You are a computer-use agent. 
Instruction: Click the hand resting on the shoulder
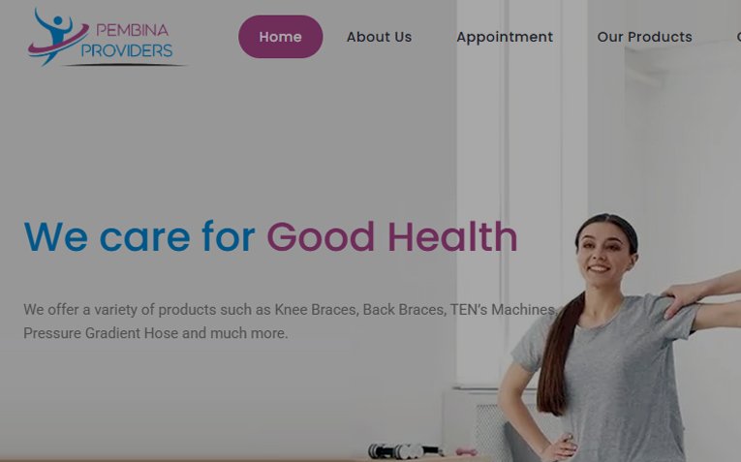tap(683, 296)
